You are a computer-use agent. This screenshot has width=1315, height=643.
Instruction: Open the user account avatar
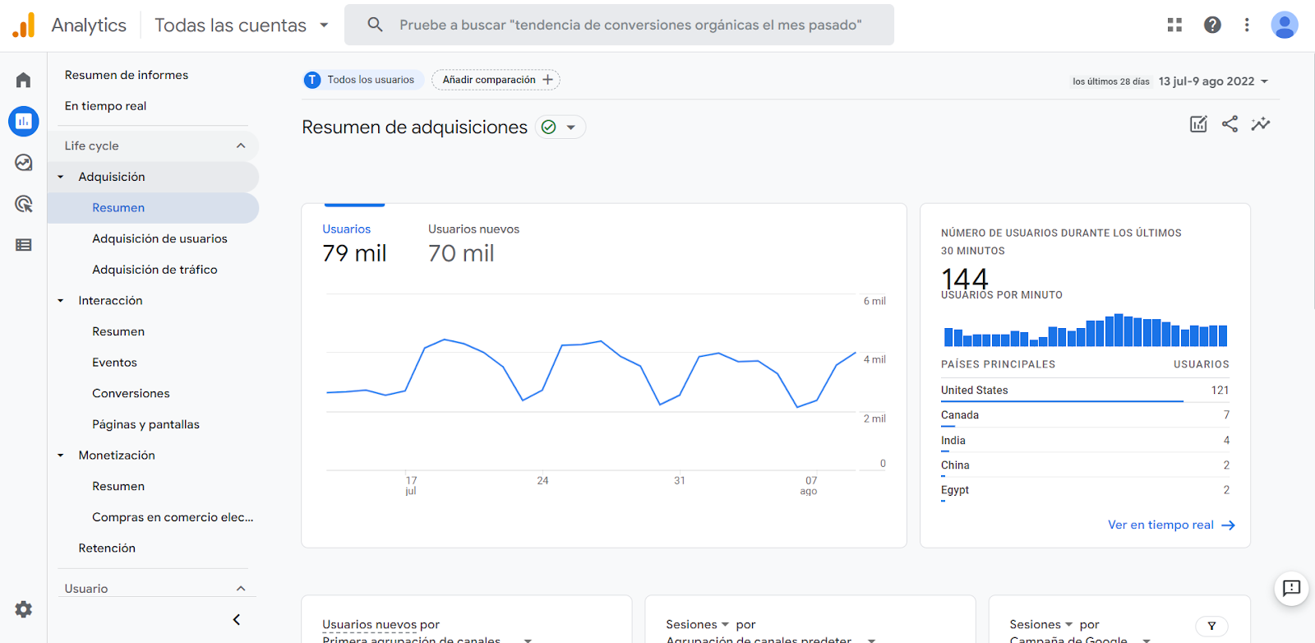1285,25
